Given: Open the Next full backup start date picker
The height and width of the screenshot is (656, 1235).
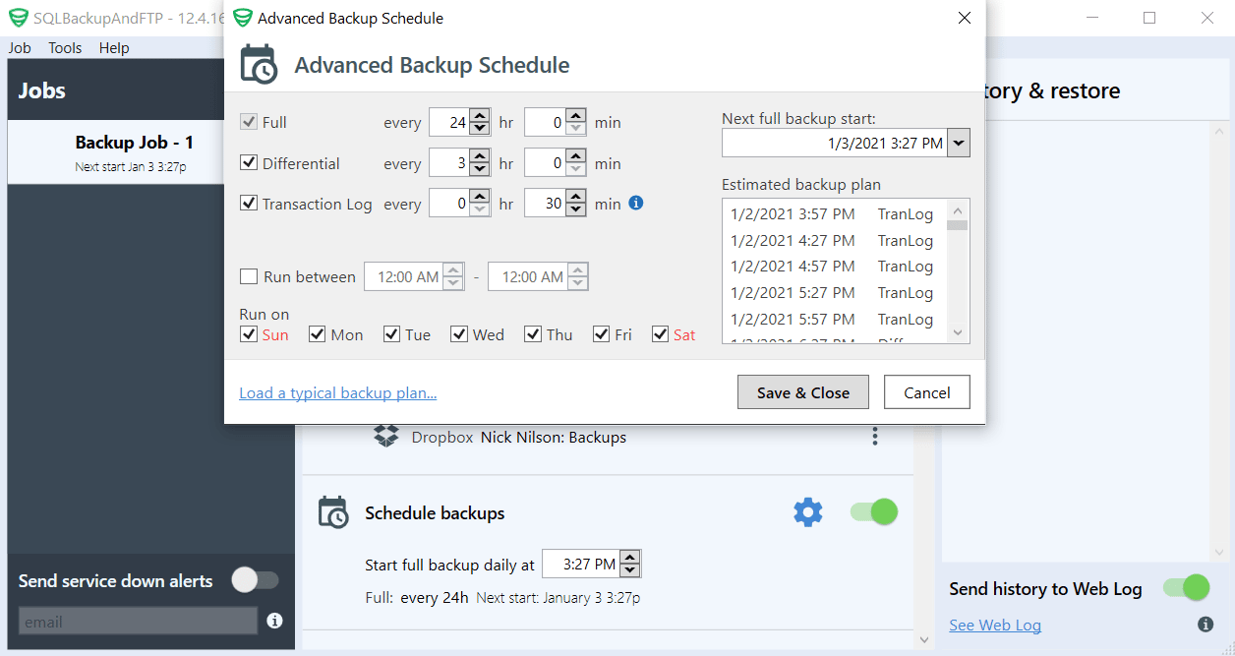Looking at the screenshot, I should [x=958, y=142].
